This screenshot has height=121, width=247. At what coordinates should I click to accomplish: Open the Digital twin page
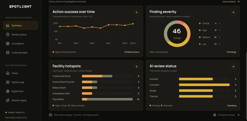[21, 91]
